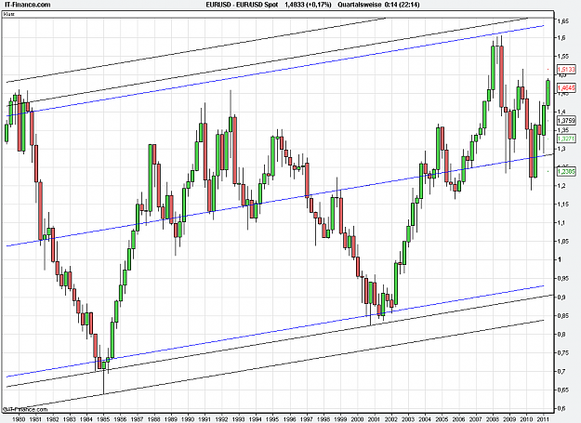Select the 1991 year label
This screenshot has height=423, width=581.
tap(205, 419)
